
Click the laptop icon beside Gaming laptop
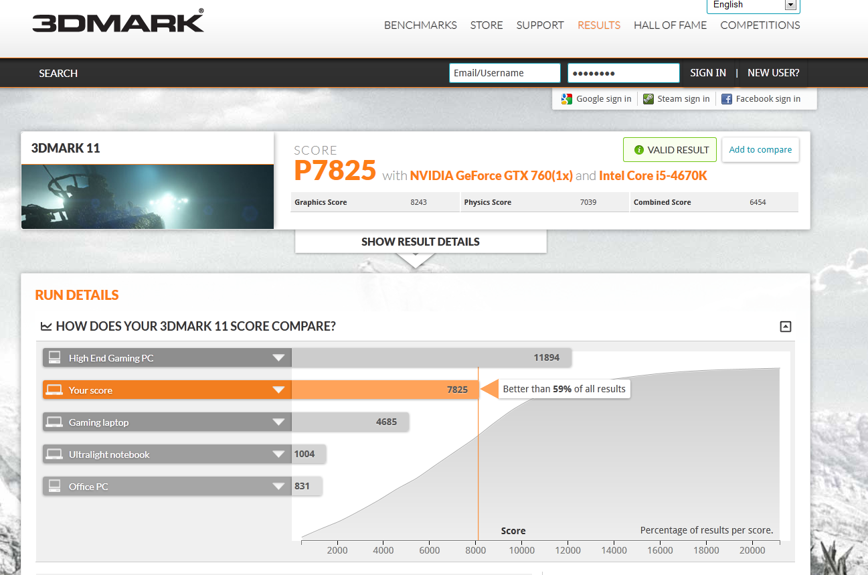(x=54, y=421)
